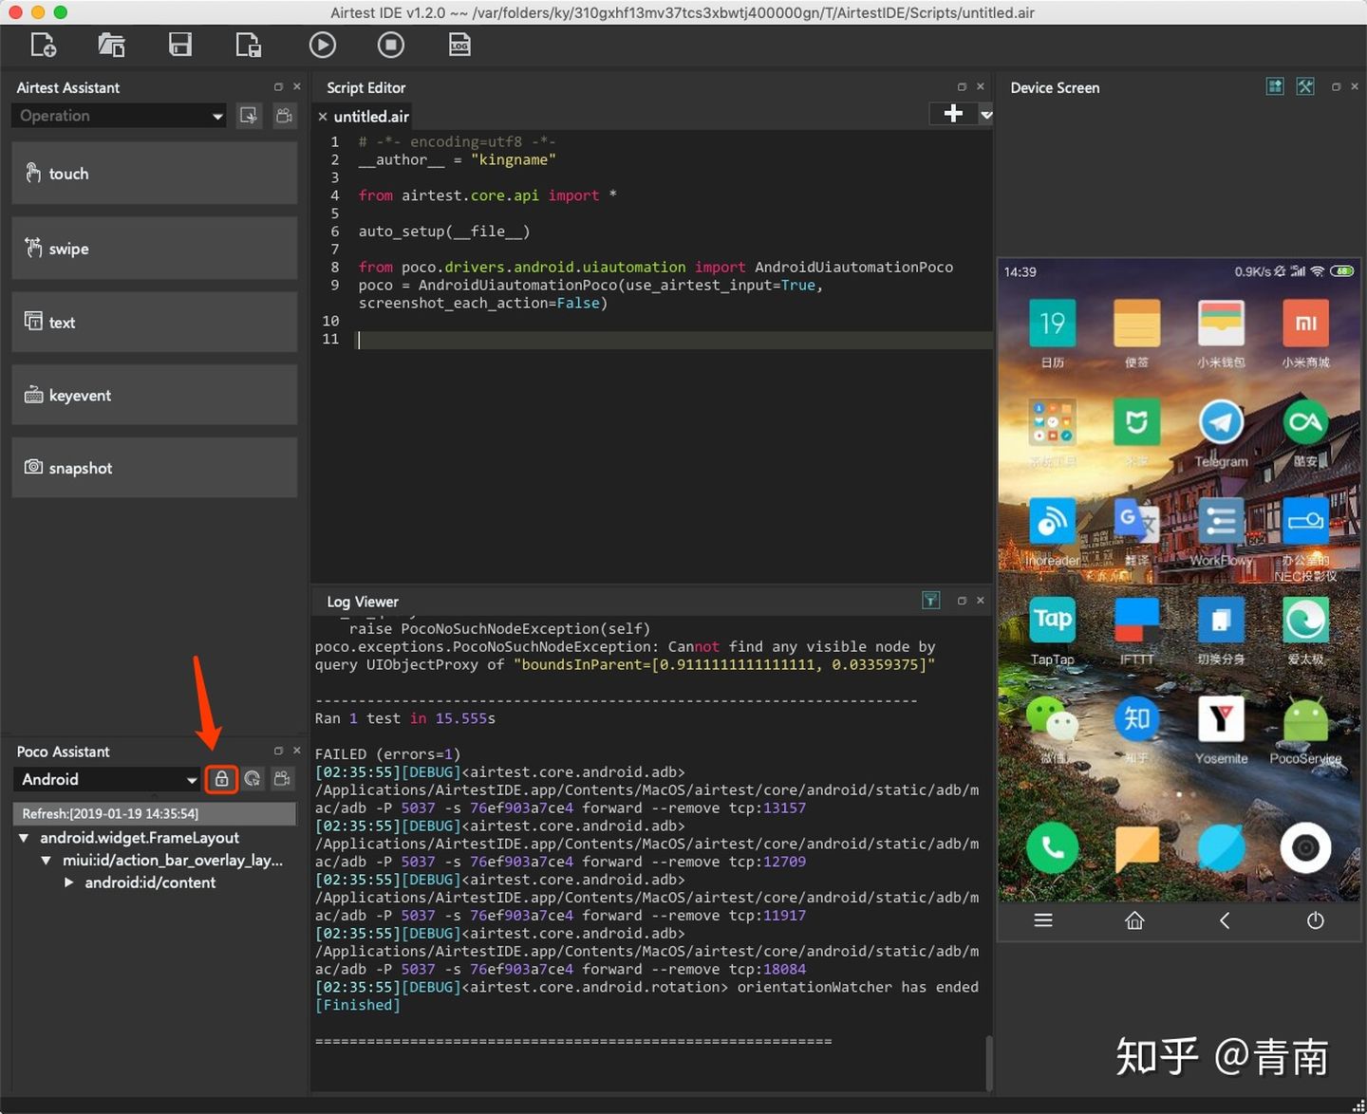1367x1114 pixels.
Task: Toggle Poco Pause lock icon
Action: click(221, 779)
